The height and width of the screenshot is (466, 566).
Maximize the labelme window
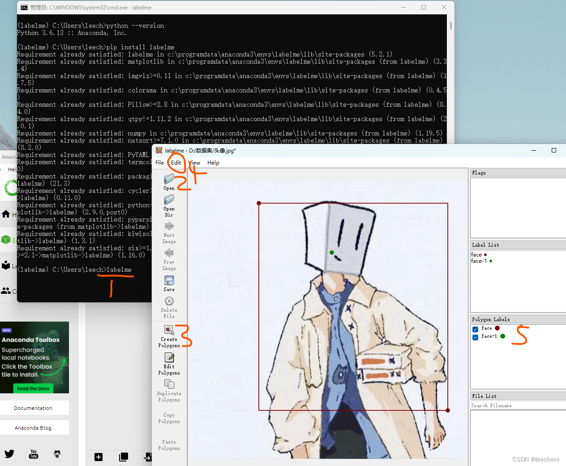coord(554,150)
